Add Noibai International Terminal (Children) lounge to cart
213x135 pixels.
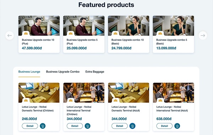88,126
